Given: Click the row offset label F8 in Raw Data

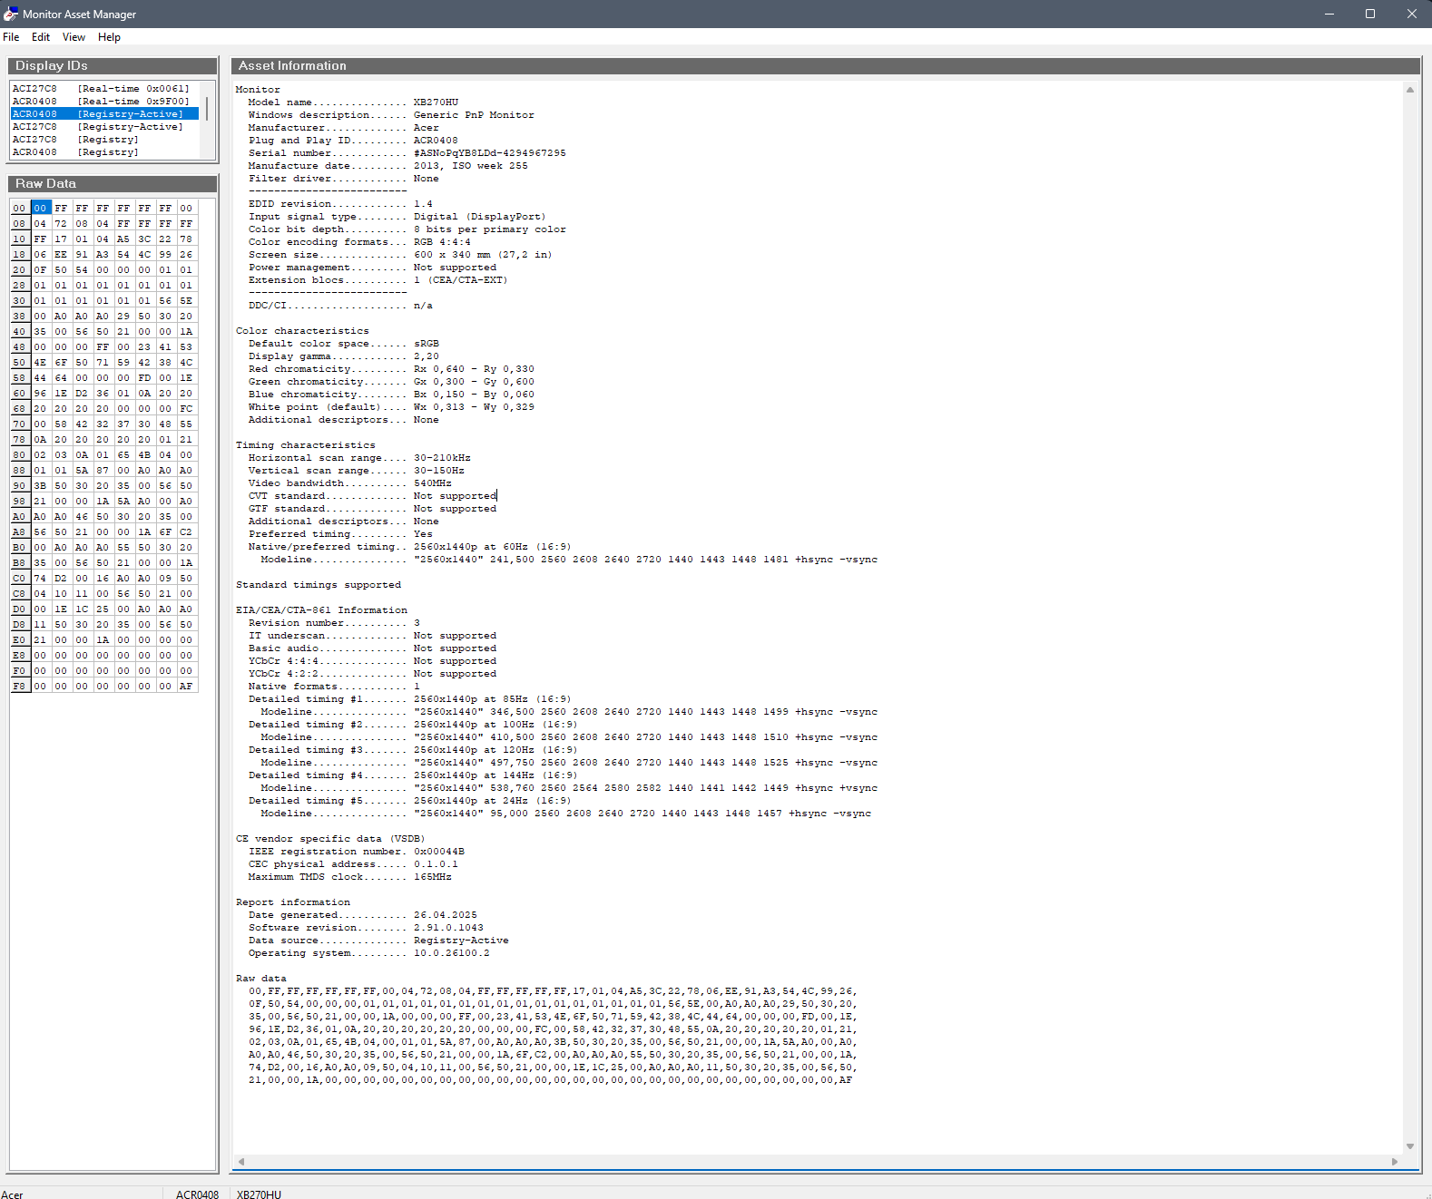Looking at the screenshot, I should coord(19,687).
